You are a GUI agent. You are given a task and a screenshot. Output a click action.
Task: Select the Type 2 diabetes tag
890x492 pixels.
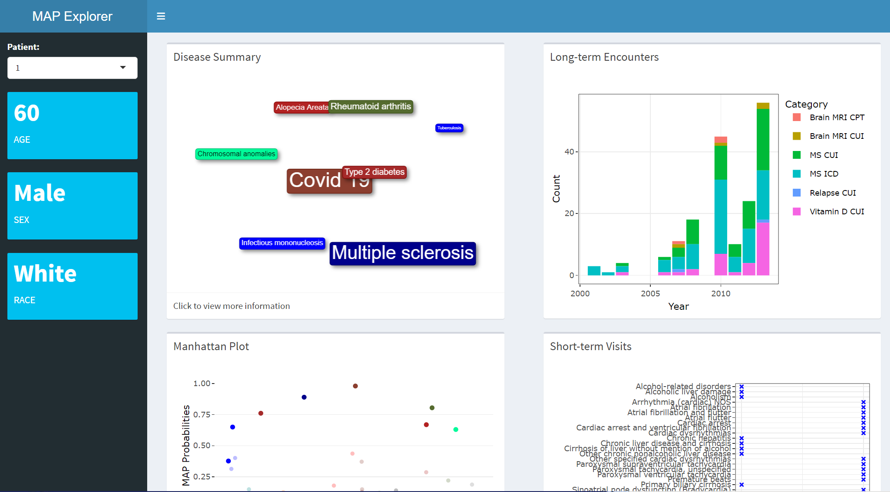coord(375,172)
